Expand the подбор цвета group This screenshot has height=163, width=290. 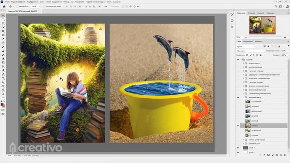click(x=243, y=63)
